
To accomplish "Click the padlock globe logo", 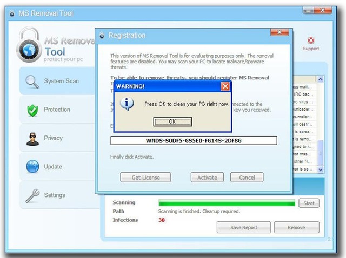I will (29, 45).
